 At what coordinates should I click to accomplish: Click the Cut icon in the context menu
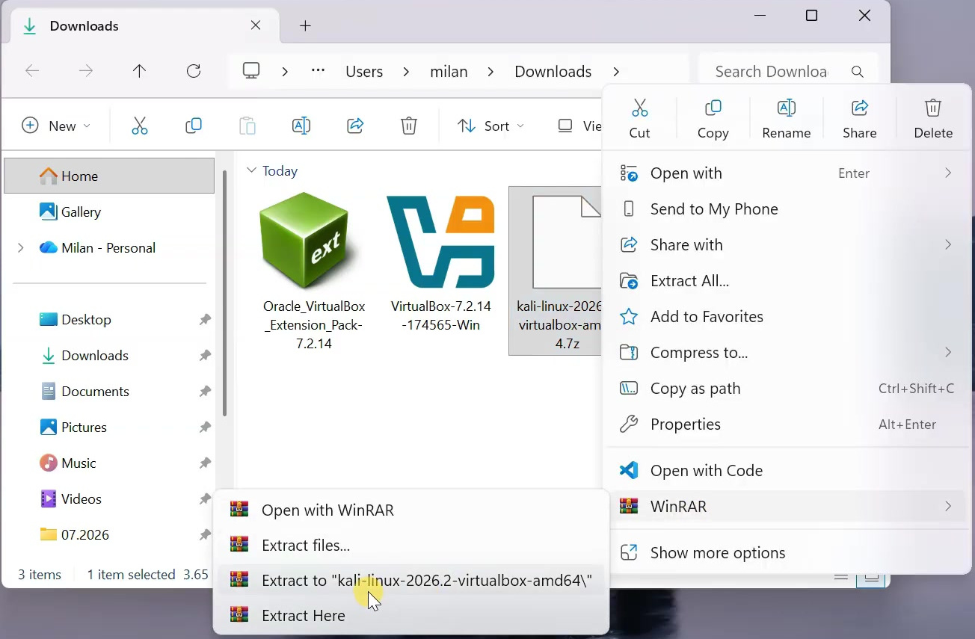pyautogui.click(x=639, y=108)
